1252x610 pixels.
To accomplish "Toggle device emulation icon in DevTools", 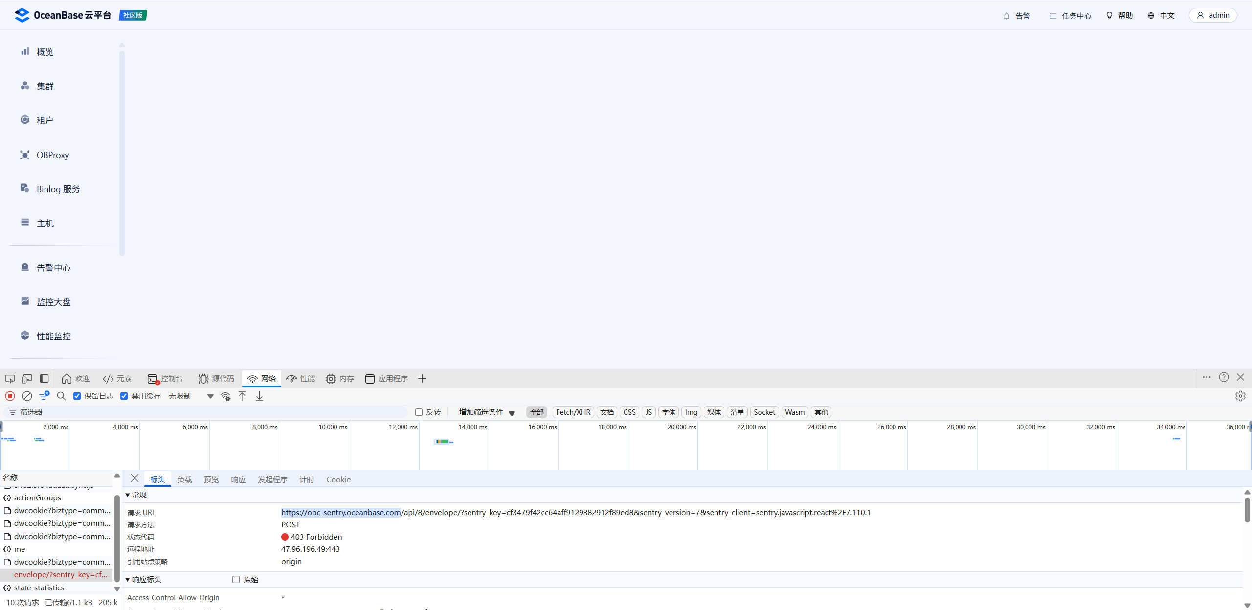I will pyautogui.click(x=27, y=379).
